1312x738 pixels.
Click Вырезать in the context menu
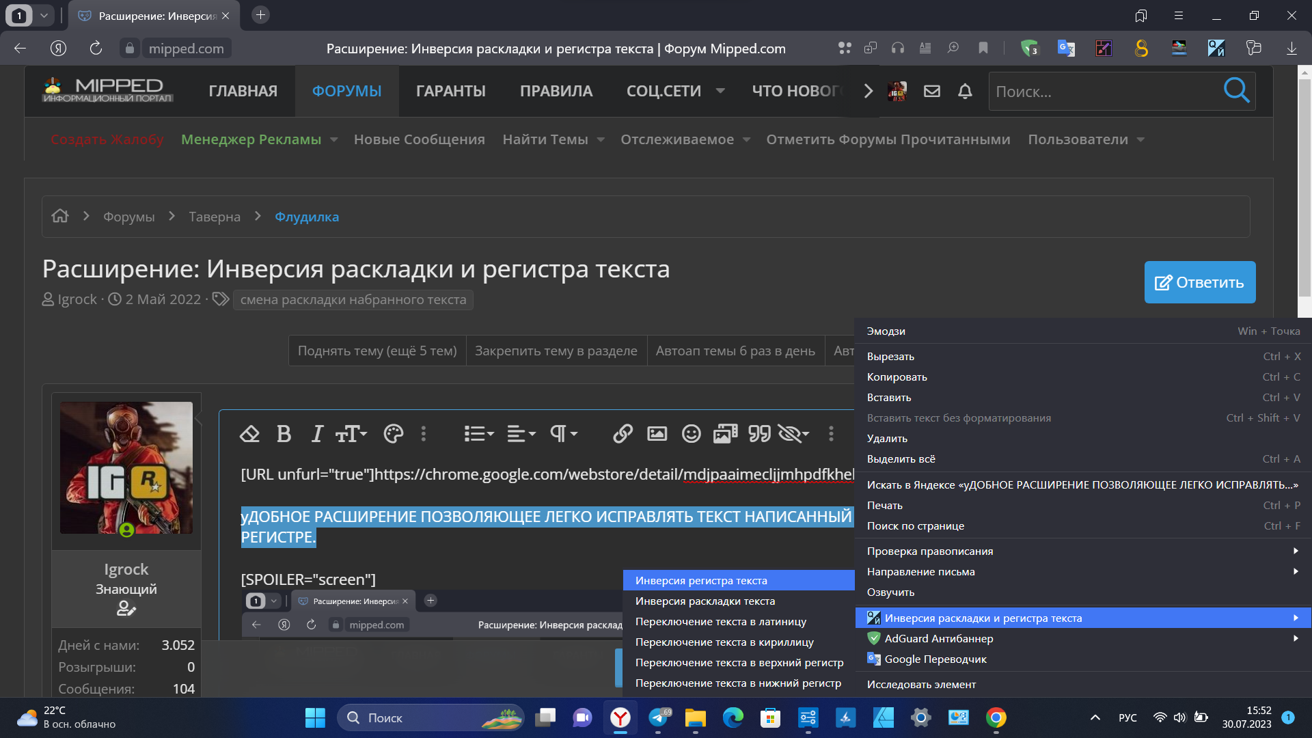point(1083,356)
